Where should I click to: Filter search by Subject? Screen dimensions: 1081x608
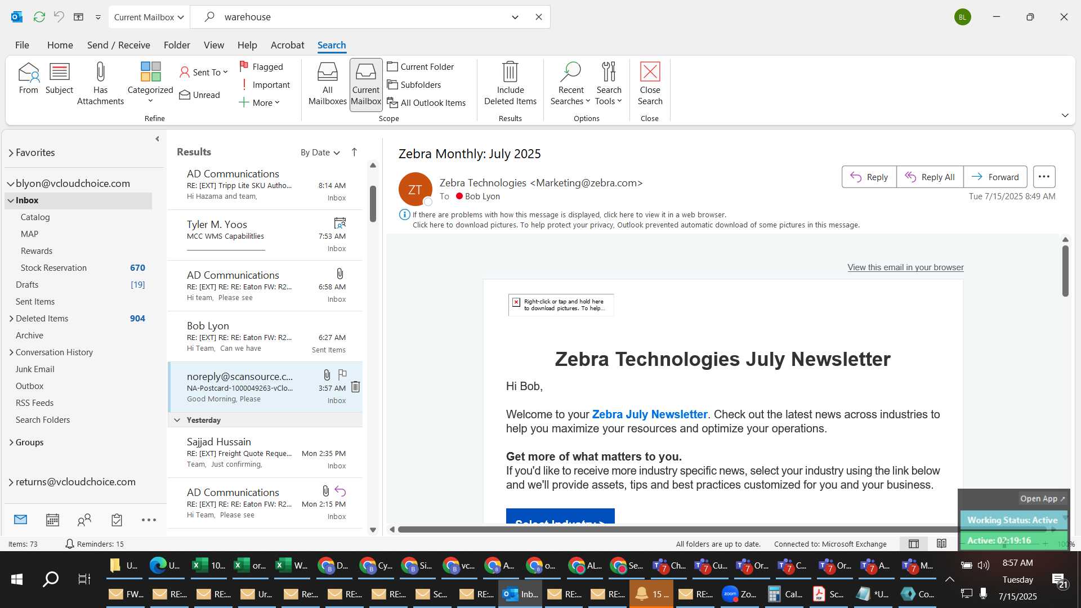click(x=59, y=79)
